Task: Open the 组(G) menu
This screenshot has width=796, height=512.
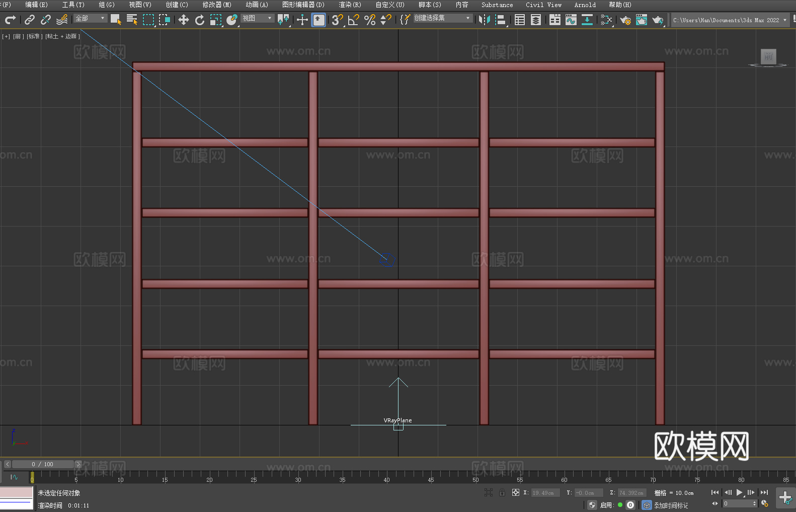Action: click(107, 5)
